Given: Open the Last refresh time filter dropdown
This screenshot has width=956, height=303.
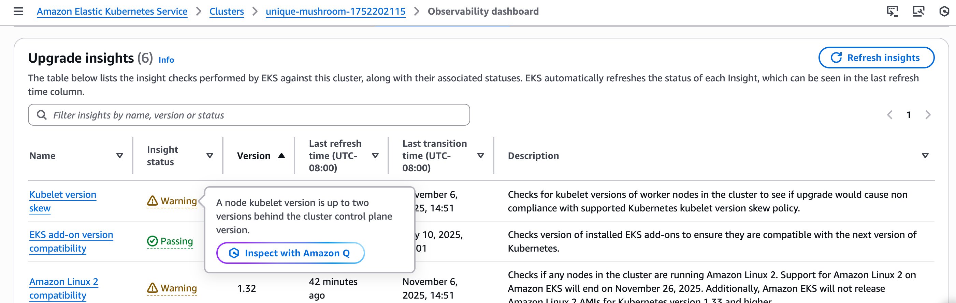Looking at the screenshot, I should 376,156.
